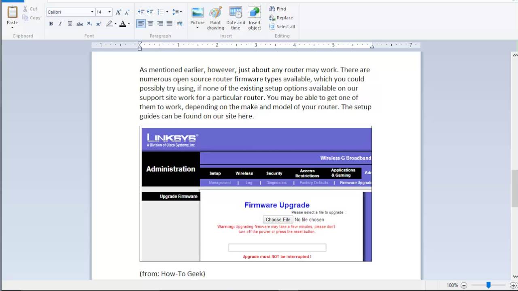
Task: Grow the font size
Action: point(118,12)
